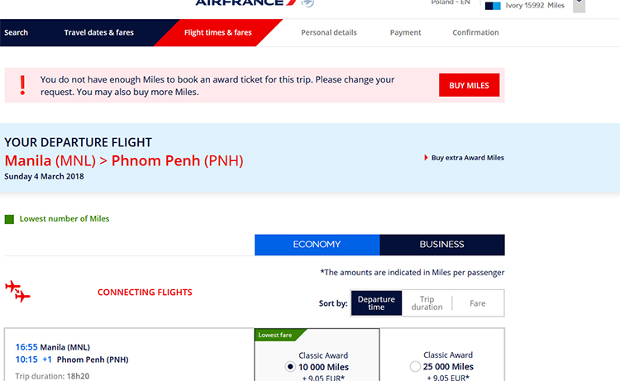Switch to the BUSINESS cabin tab
This screenshot has width=620, height=381.
pyautogui.click(x=442, y=245)
